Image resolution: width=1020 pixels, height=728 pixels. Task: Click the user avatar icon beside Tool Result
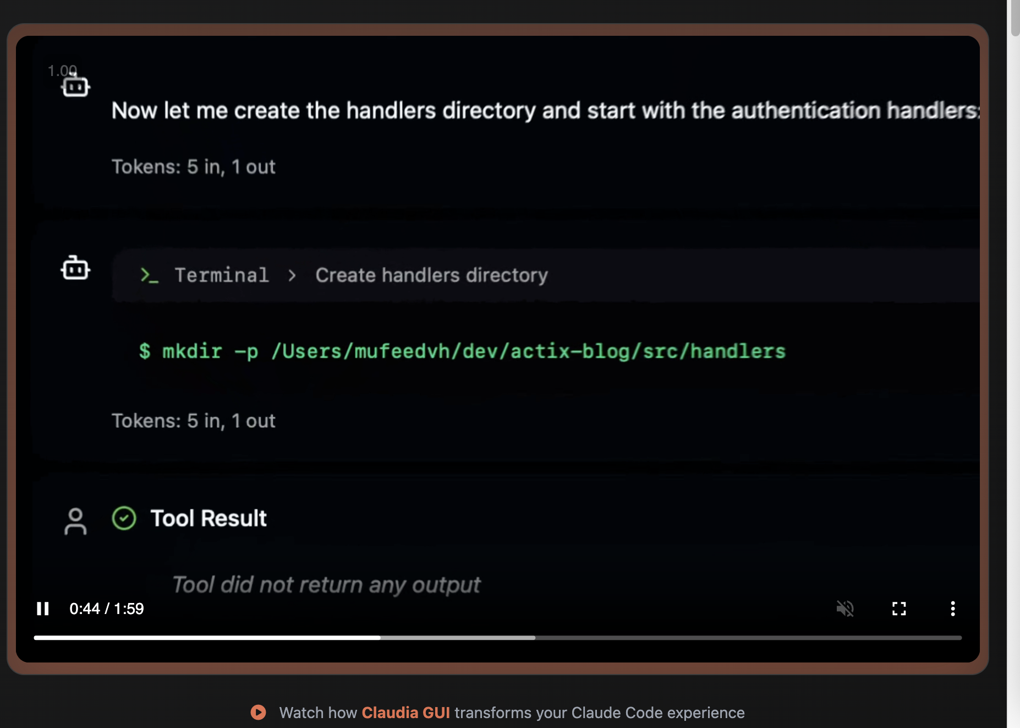pos(75,521)
